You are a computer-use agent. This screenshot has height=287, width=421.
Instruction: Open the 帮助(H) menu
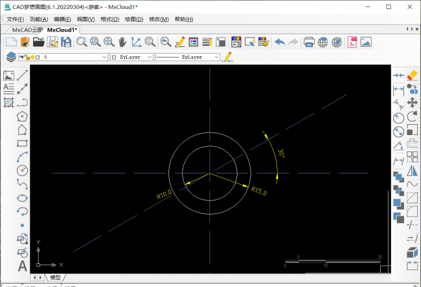184,19
